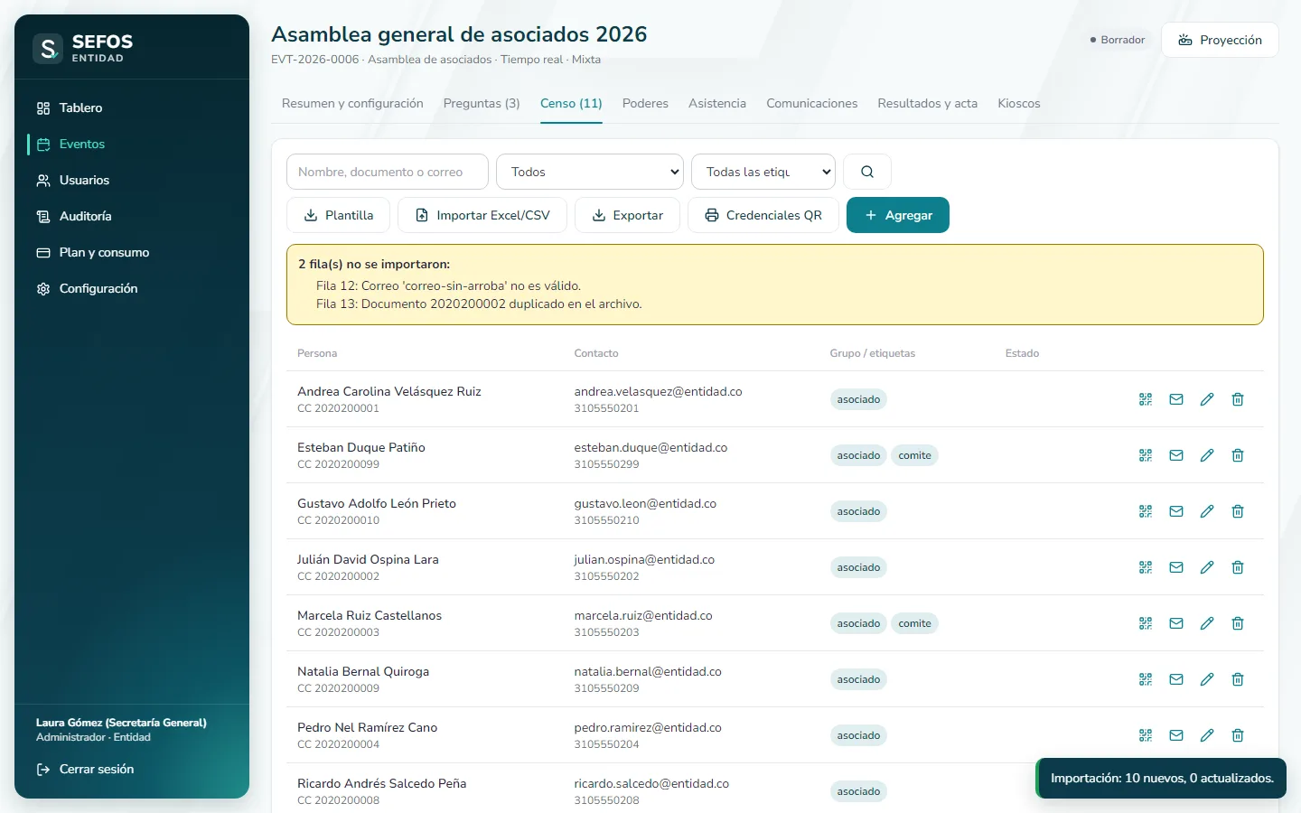This screenshot has width=1301, height=813.
Task: Show QR code for Gustavo Adolfo León Prieto
Action: (1146, 511)
